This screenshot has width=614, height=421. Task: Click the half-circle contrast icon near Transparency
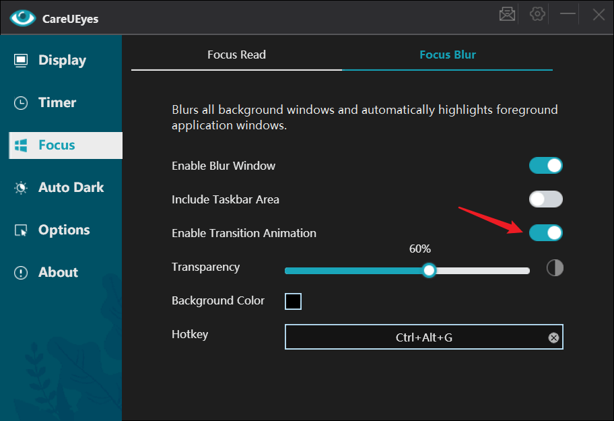point(555,268)
